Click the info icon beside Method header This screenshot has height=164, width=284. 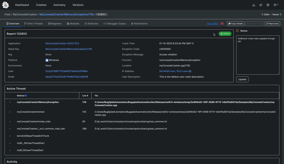pos(26,96)
